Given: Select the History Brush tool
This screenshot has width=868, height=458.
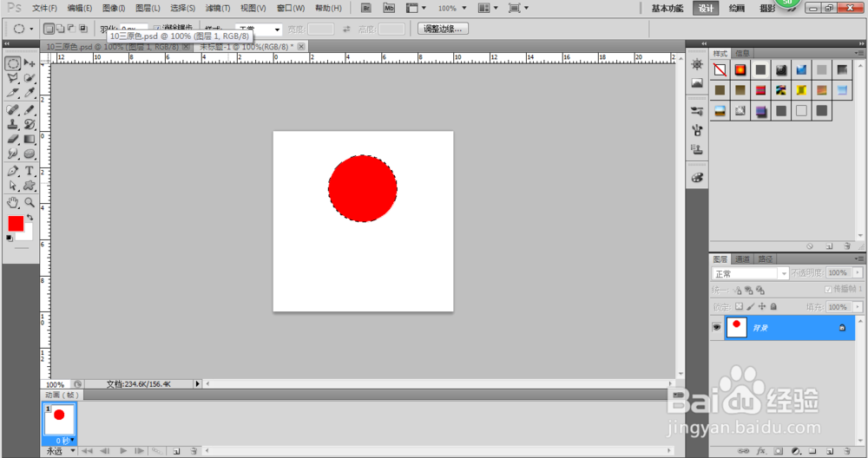Looking at the screenshot, I should click(x=30, y=124).
